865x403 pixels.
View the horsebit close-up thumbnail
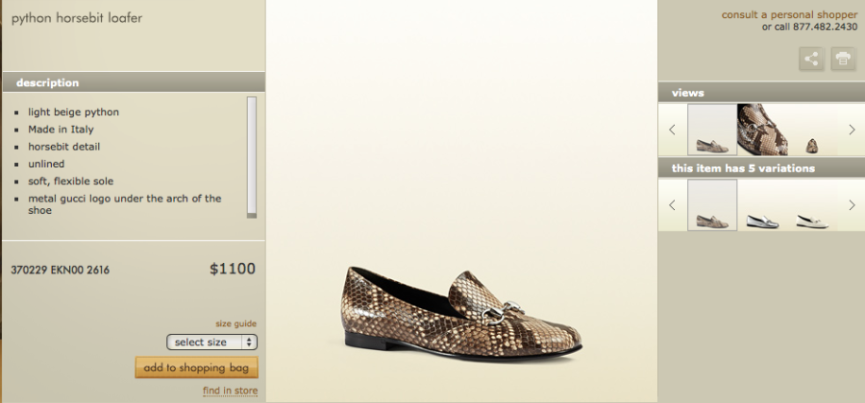tap(762, 130)
